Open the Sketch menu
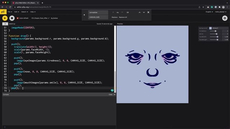230x129 pixels. tap(24, 12)
